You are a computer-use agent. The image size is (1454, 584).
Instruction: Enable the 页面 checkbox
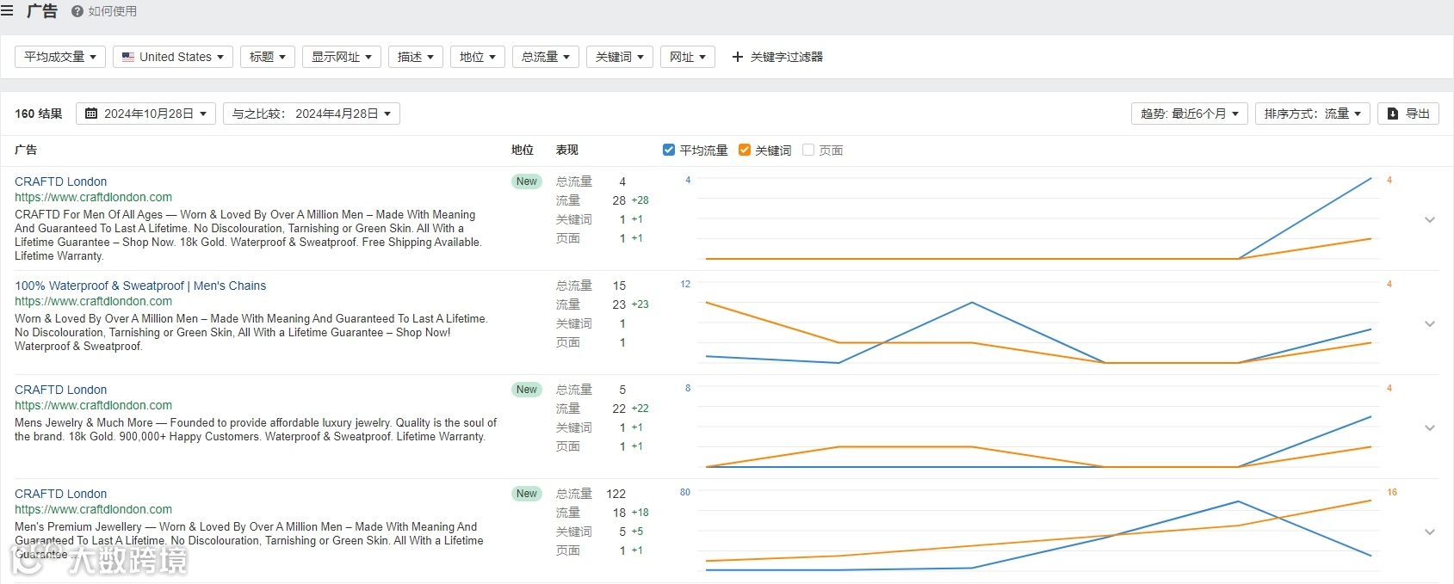[x=808, y=150]
